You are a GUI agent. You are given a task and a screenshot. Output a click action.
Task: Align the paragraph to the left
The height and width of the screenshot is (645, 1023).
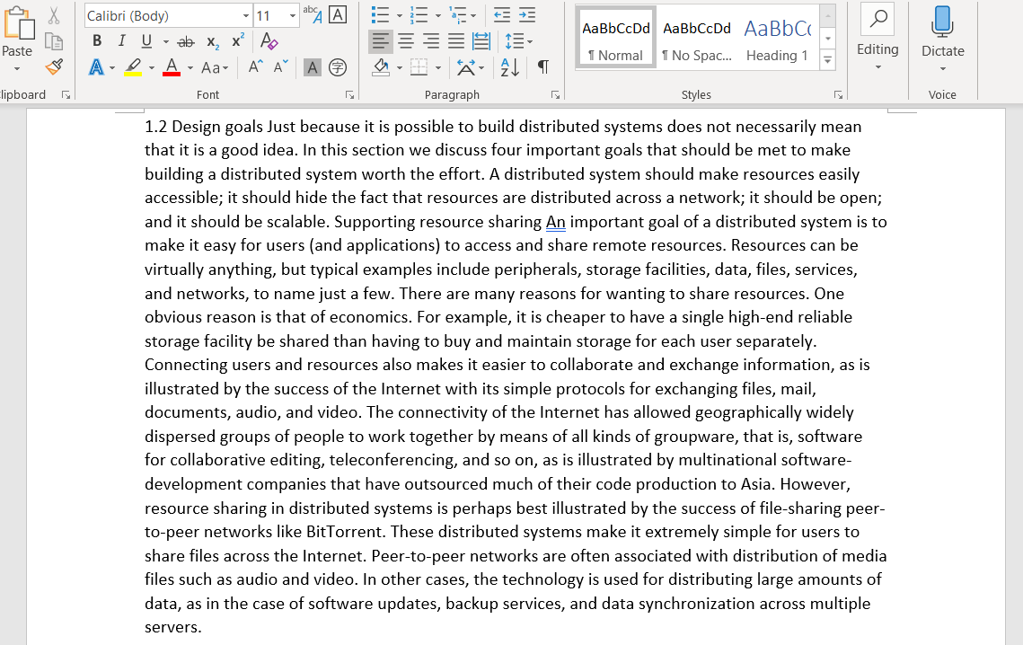click(x=380, y=41)
